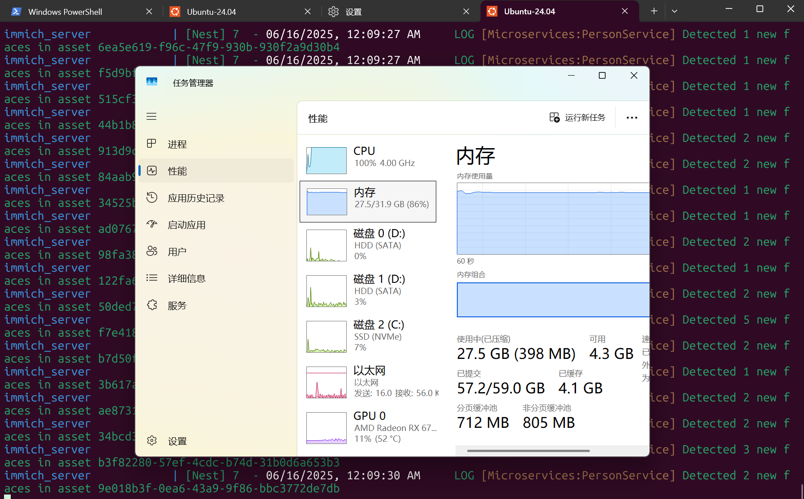
Task: Select the 内存 performance item
Action: click(x=368, y=201)
